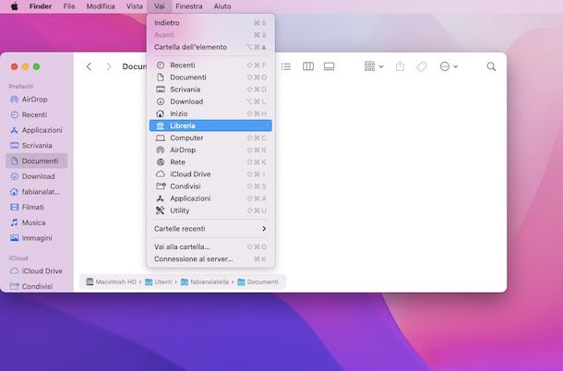Screen dimensions: 563x371
Task: Choose Connessione al server... menu entry
Action: (210, 259)
